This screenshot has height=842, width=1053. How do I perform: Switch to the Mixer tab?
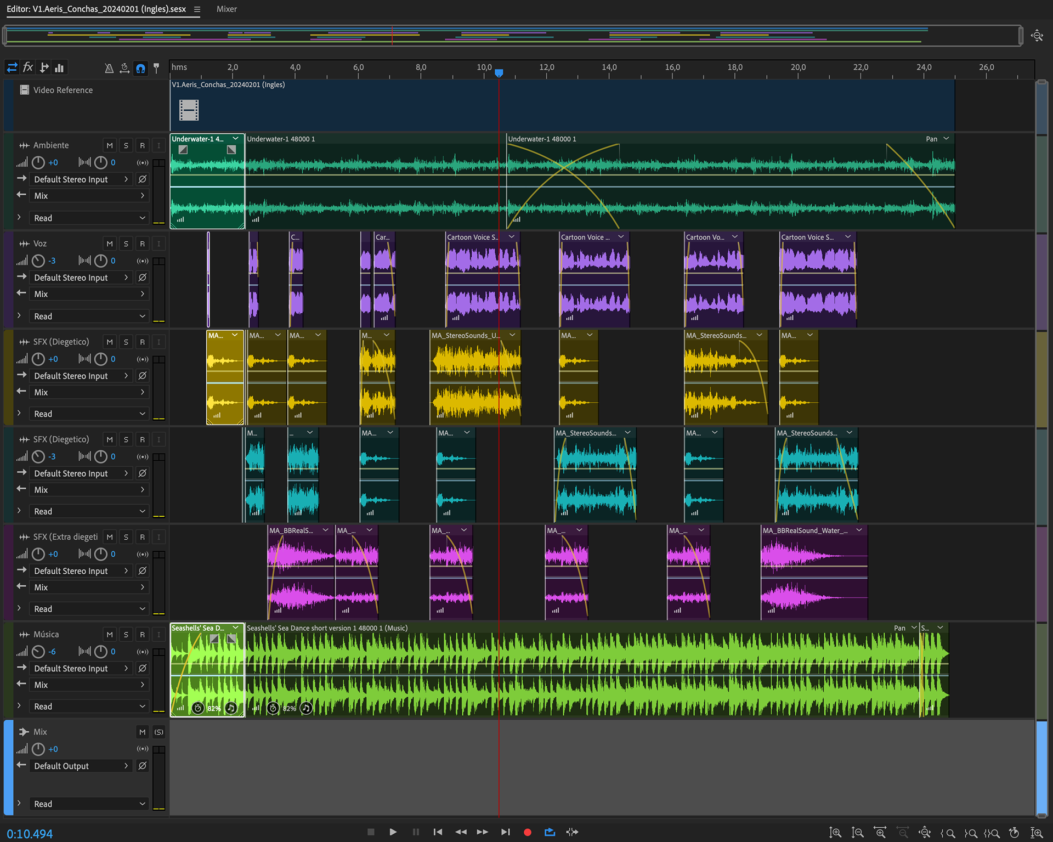[227, 9]
